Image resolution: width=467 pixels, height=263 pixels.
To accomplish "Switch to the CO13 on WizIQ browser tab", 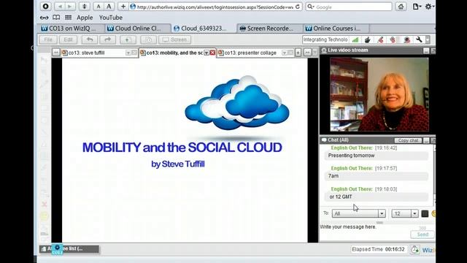I will tap(72, 28).
